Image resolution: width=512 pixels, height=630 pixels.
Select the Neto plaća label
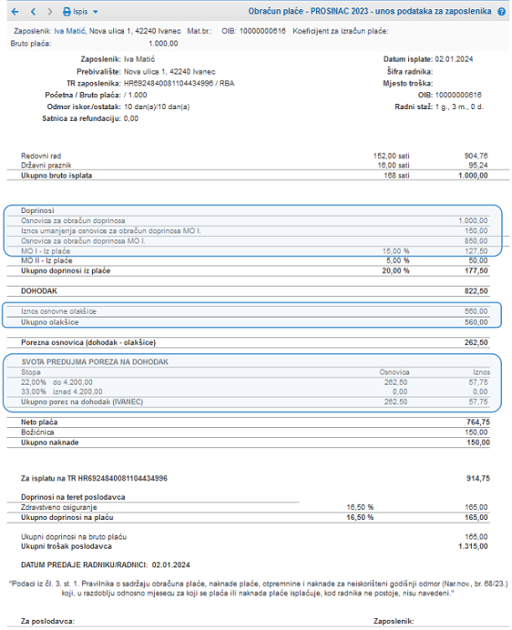coord(39,422)
